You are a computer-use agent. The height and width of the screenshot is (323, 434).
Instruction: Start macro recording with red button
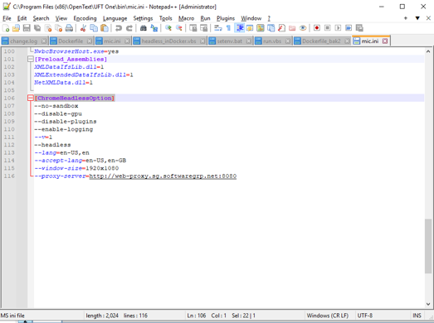(x=317, y=28)
